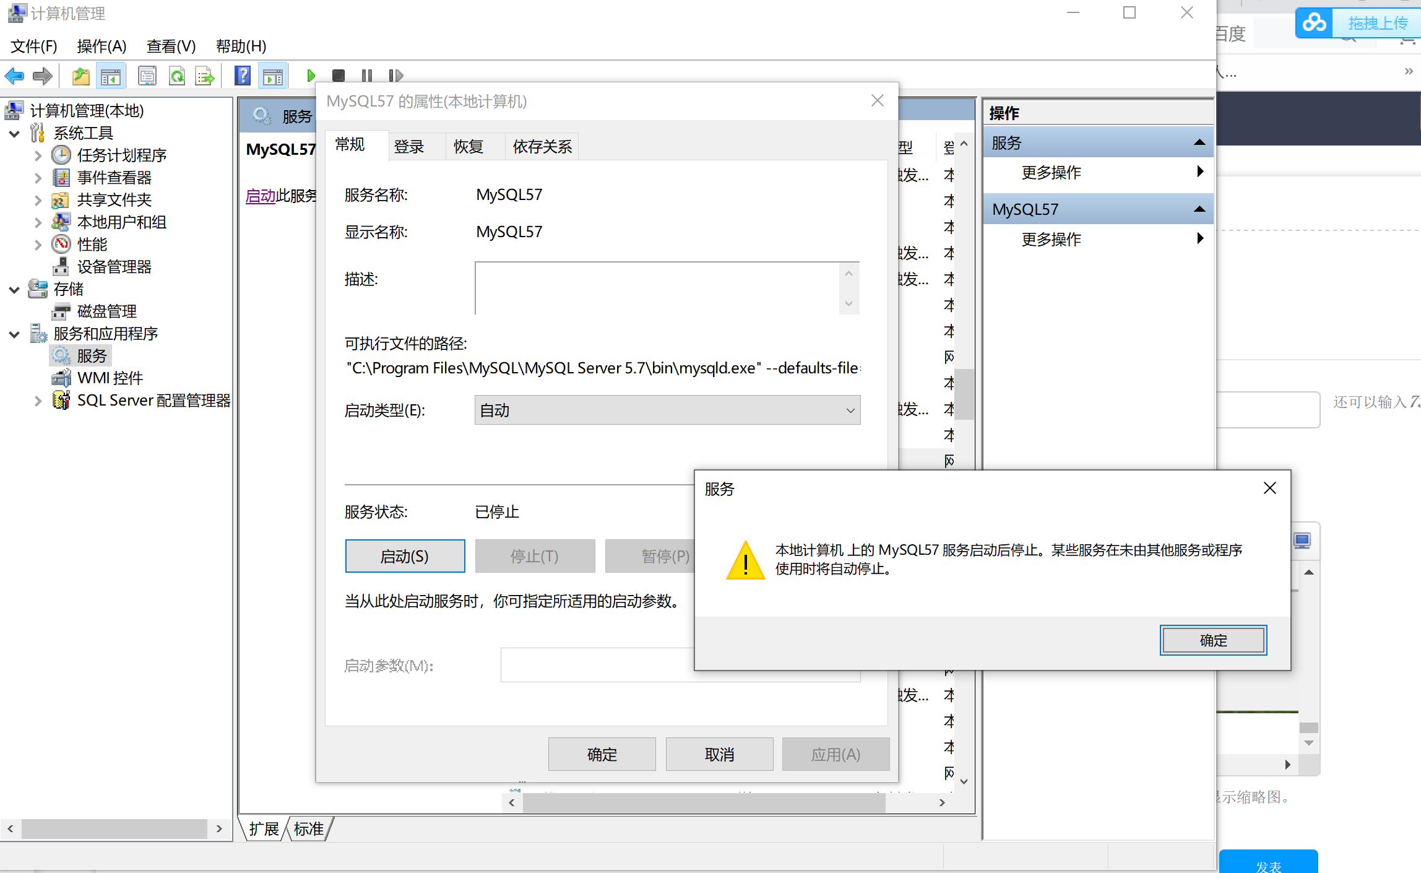Click the Back arrow toolbar icon
The image size is (1421, 873).
pos(14,76)
